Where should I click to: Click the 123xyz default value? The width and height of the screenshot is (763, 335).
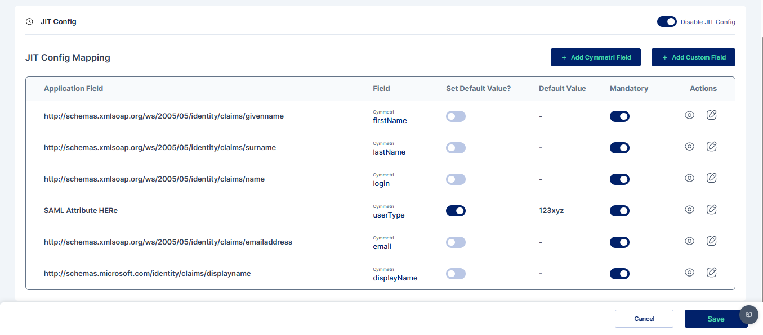pyautogui.click(x=551, y=211)
